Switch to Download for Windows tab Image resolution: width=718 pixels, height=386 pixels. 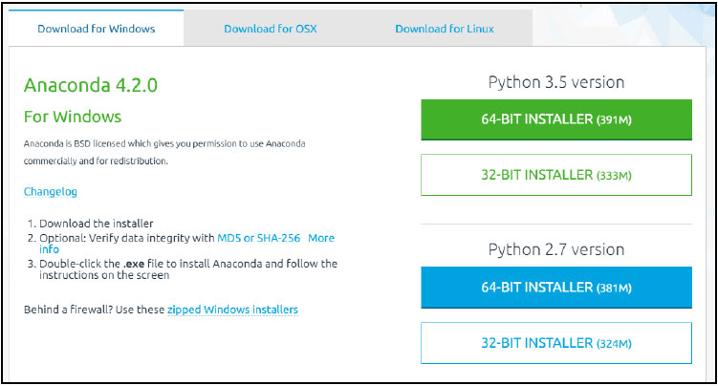97,29
